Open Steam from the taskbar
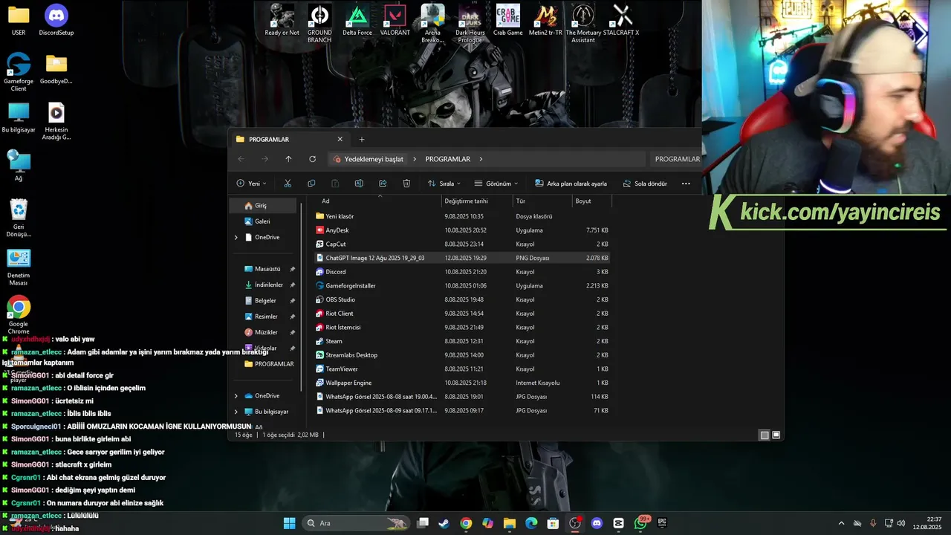 444,523
